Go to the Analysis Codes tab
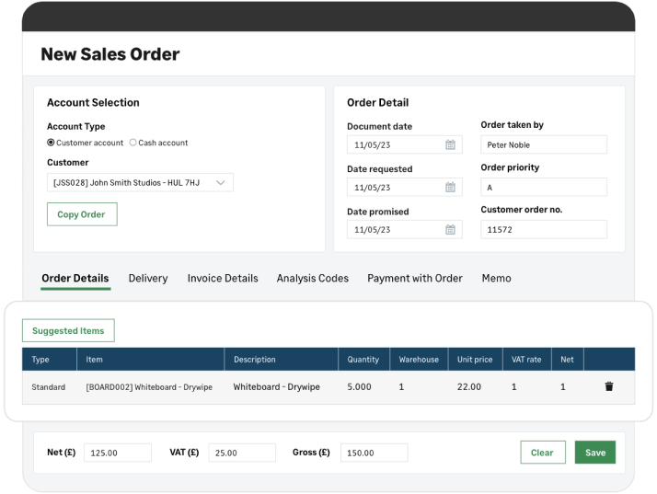 tap(313, 278)
